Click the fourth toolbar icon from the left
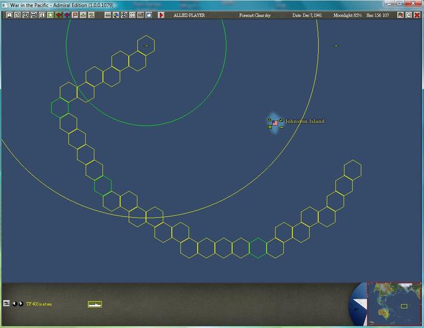The height and width of the screenshot is (328, 424). (34, 15)
